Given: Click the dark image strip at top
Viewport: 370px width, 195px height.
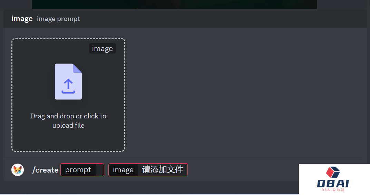Looking at the screenshot, I should pos(174,4).
